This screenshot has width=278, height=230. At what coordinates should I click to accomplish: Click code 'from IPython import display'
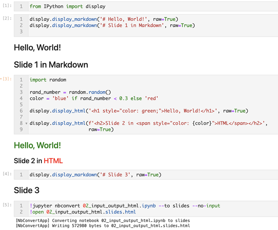click(67, 7)
